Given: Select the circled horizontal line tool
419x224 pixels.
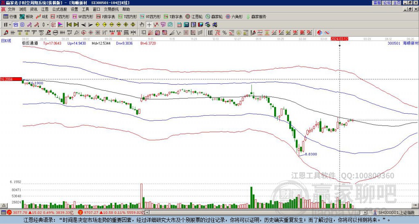Looking at the screenshot, I should [x=55, y=33].
